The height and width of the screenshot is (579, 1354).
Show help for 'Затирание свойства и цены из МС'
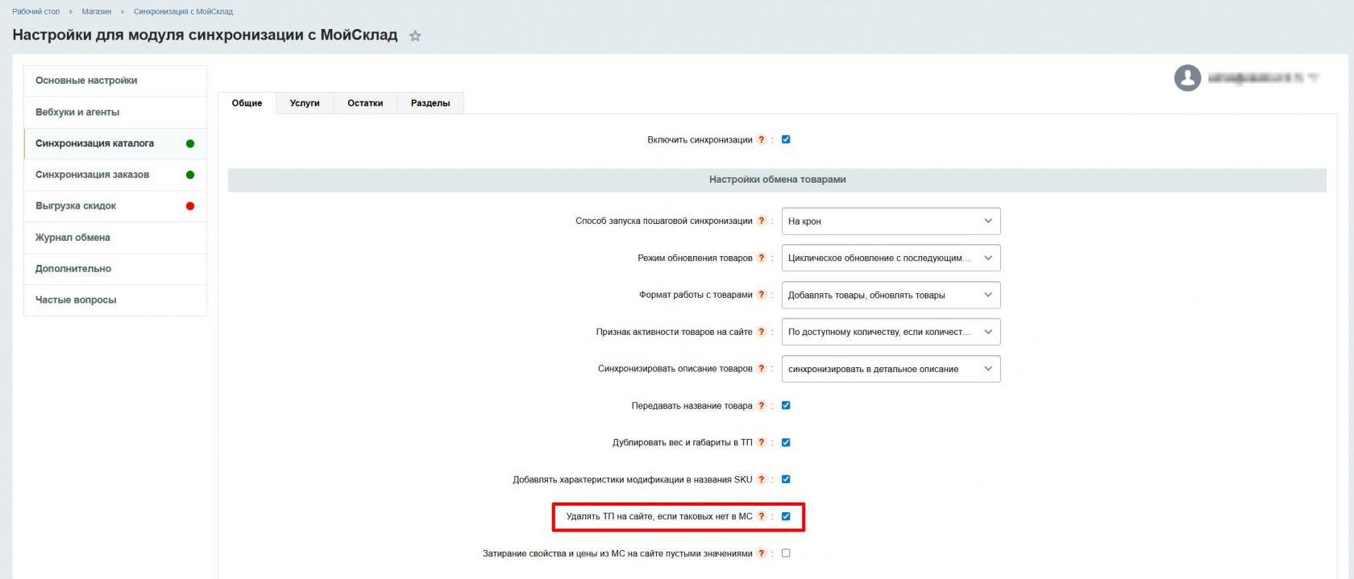point(762,554)
